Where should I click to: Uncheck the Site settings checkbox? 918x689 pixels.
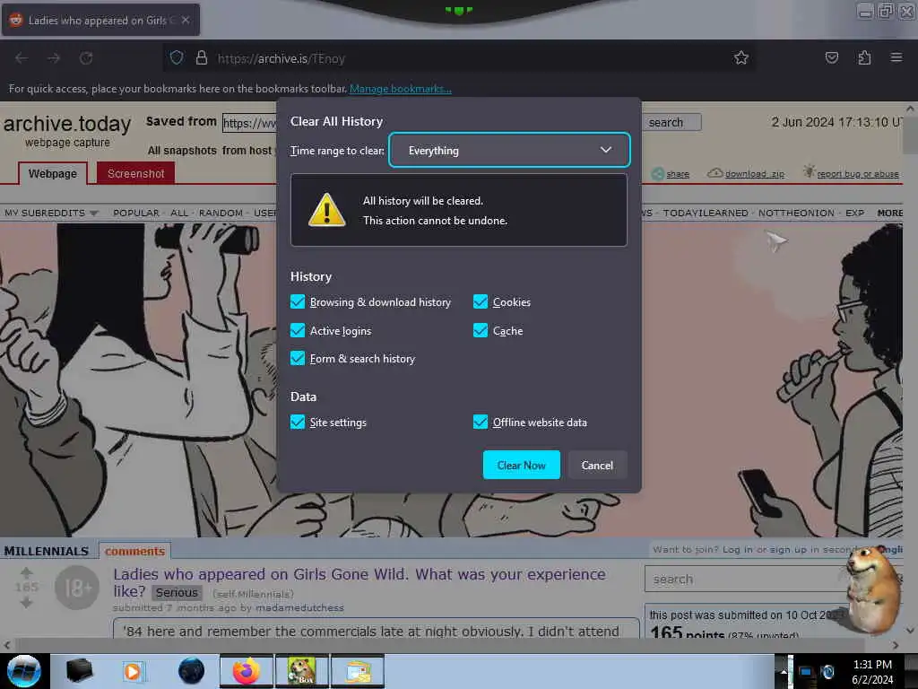pyautogui.click(x=298, y=422)
